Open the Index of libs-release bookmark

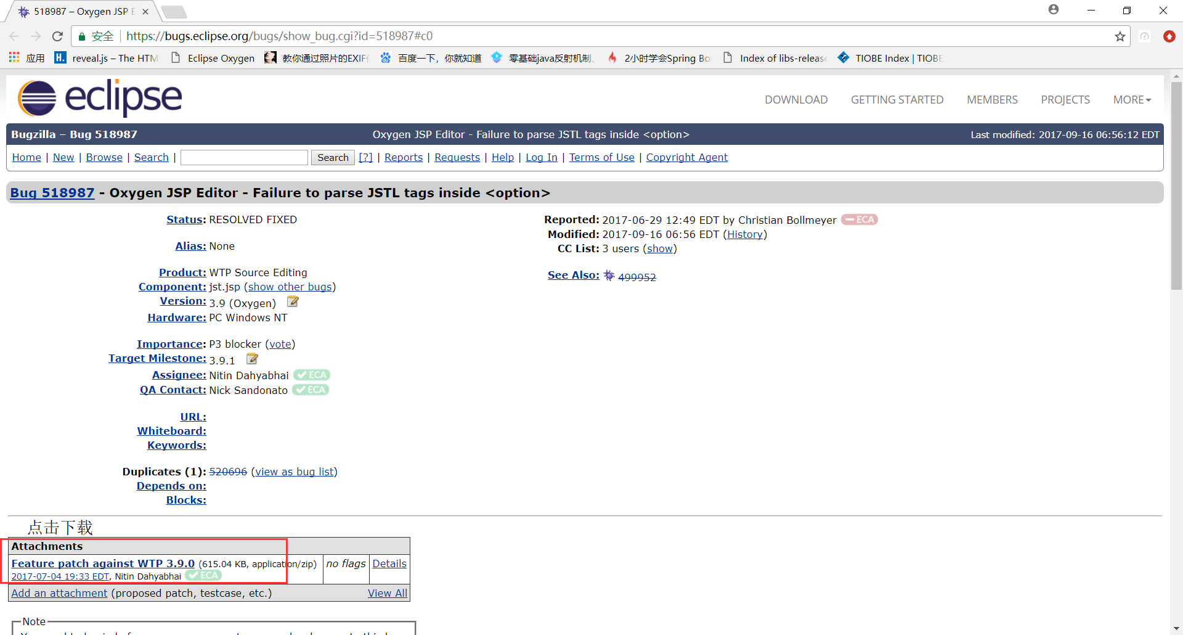click(775, 58)
